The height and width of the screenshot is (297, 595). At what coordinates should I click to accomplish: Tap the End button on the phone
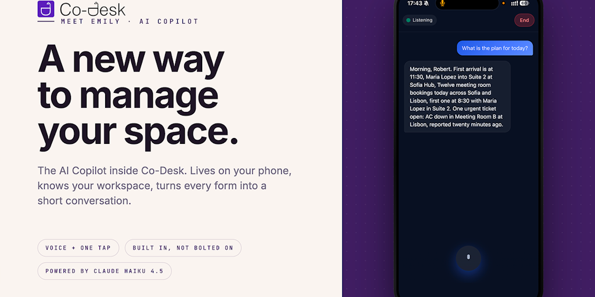[524, 20]
